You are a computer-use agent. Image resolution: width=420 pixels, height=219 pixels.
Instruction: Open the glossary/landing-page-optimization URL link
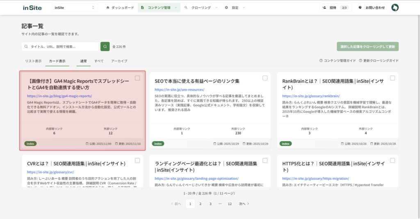click(x=196, y=178)
